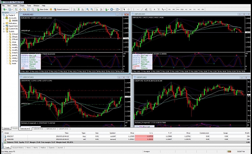Open the Tools menu
252x154 pixels.
29,6
